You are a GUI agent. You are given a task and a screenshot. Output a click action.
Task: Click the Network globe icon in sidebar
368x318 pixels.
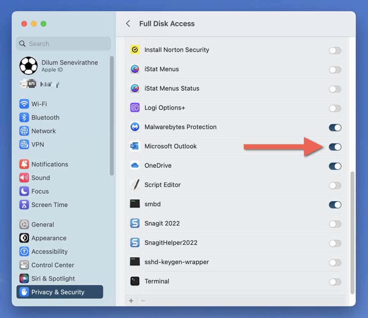(24, 131)
